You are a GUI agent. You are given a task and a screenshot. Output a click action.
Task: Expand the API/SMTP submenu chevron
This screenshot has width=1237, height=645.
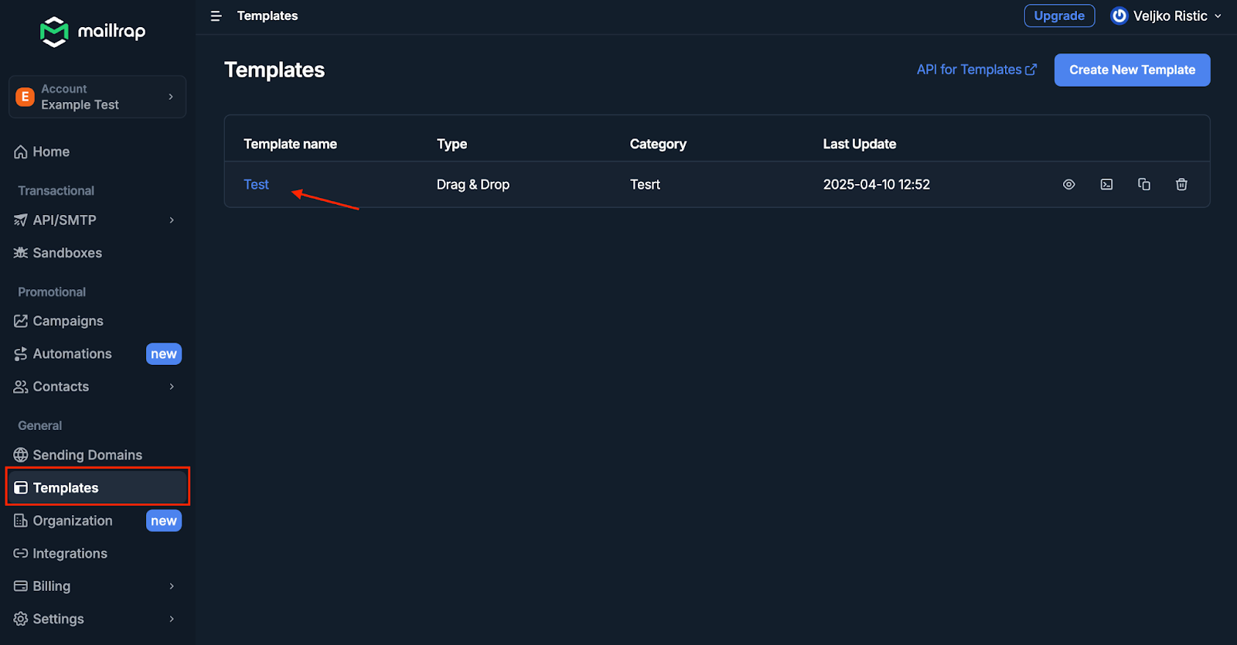[x=172, y=220]
